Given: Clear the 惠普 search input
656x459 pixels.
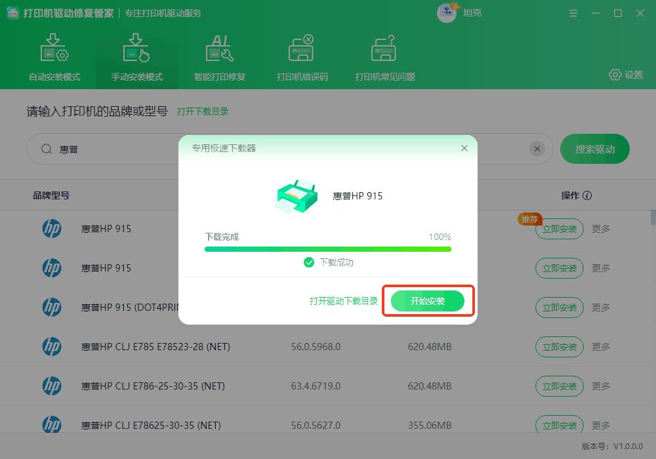Looking at the screenshot, I should (x=537, y=149).
